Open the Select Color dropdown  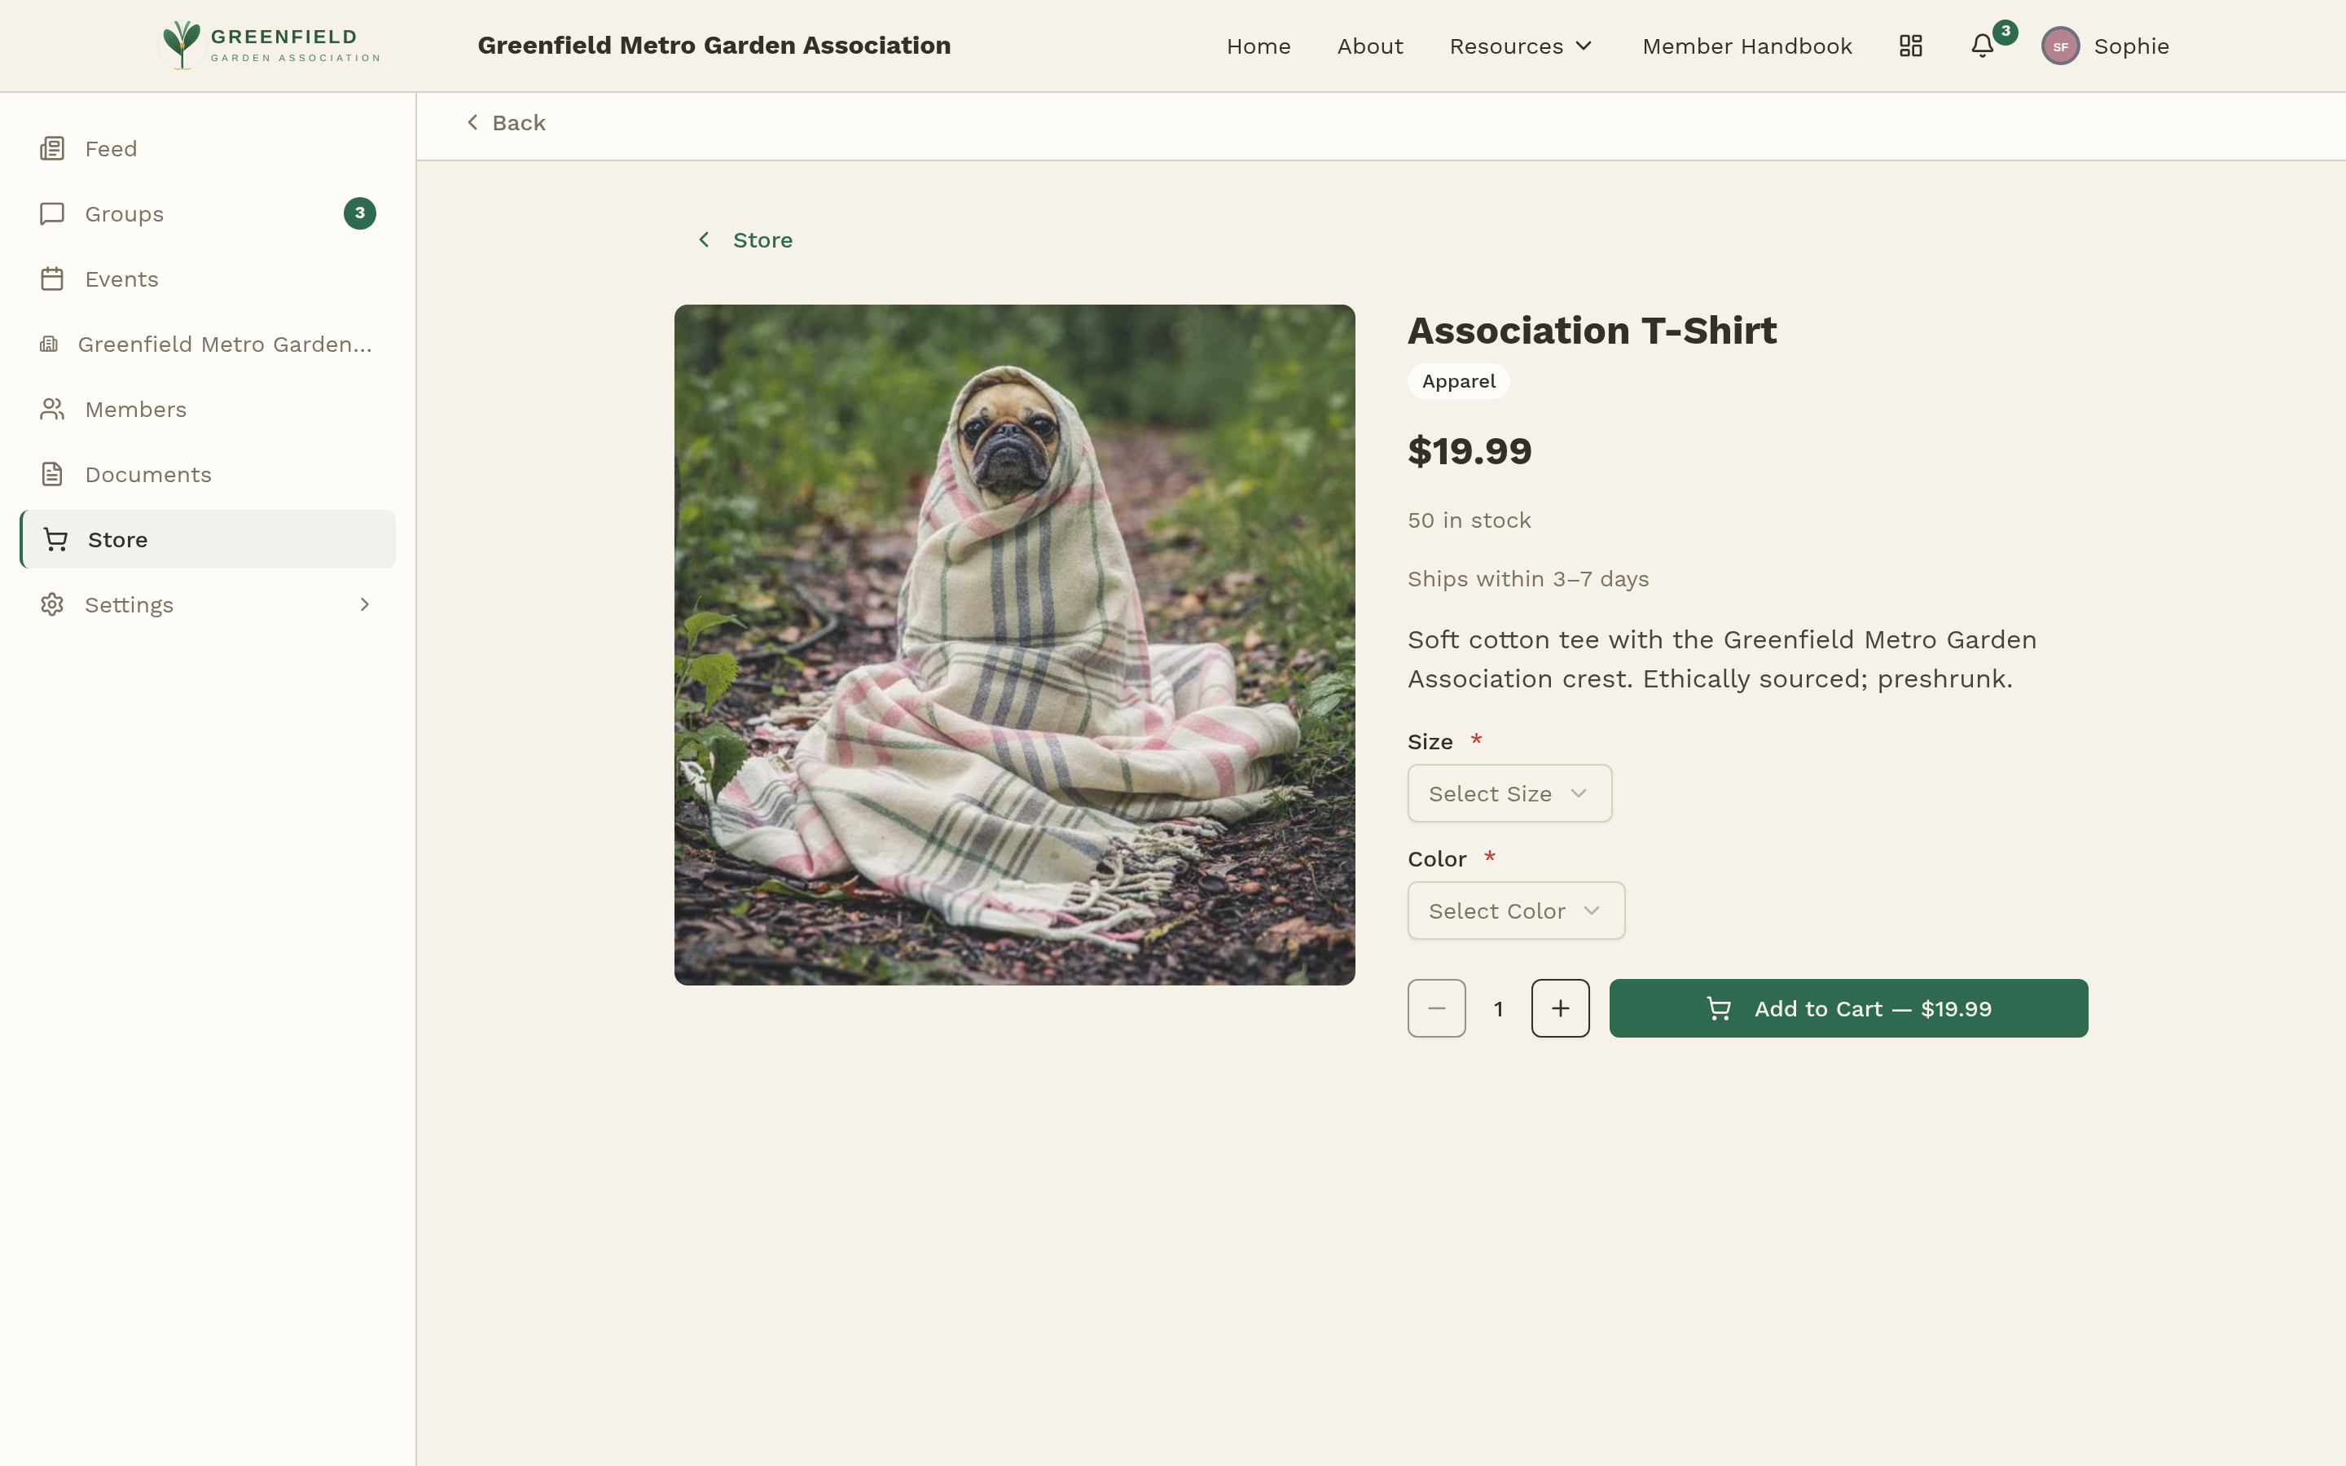point(1515,910)
